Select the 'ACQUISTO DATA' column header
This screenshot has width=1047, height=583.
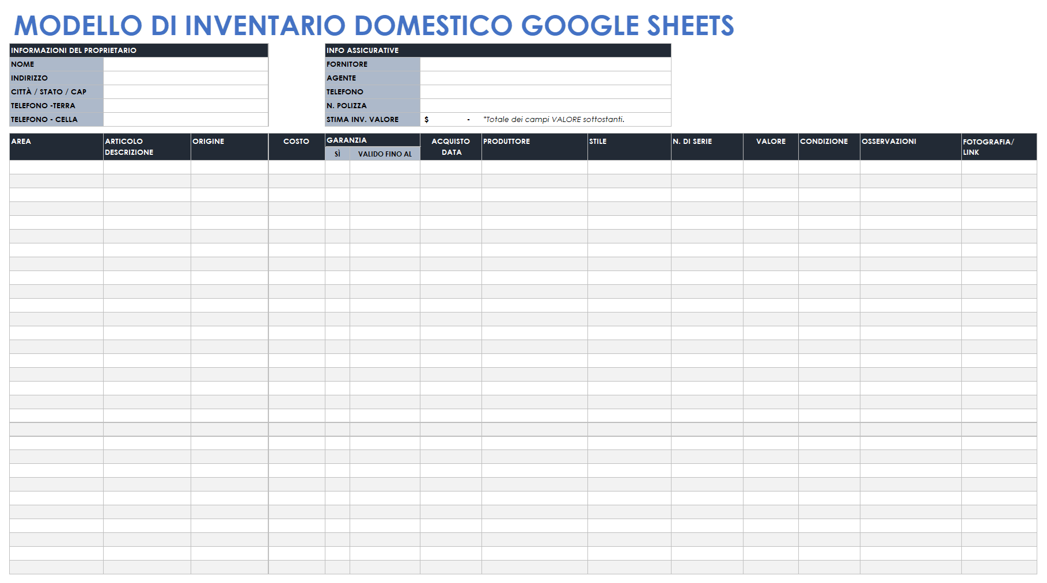tap(451, 147)
